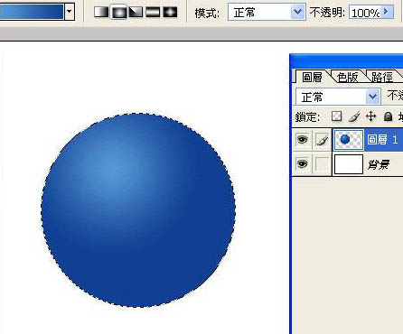403x334 pixels.
Task: Select the Reflected gradient style icon
Action: click(x=153, y=12)
